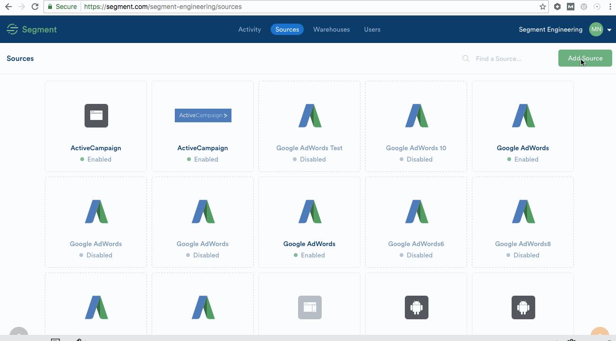Open the Google AdWords Test source name
Viewport: 616px width, 341px height.
point(309,148)
